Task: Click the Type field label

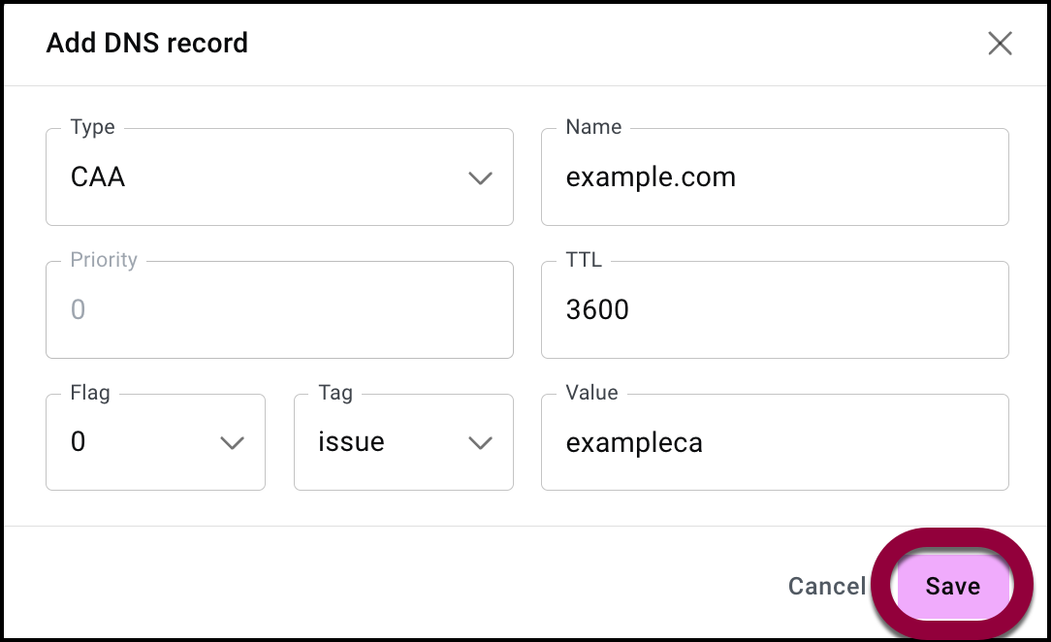Action: (93, 127)
